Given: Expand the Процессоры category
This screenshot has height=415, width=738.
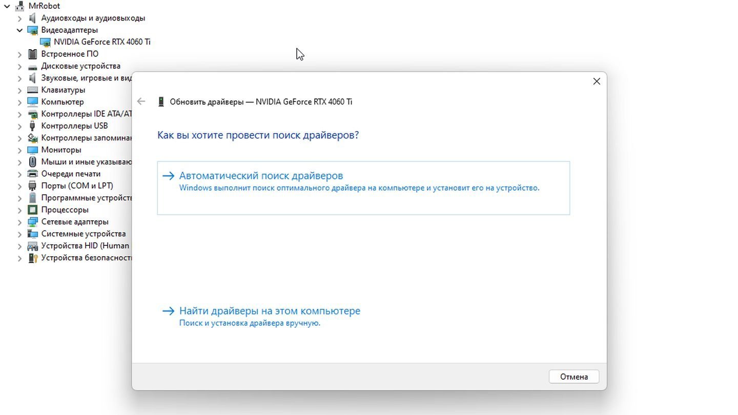Looking at the screenshot, I should pyautogui.click(x=19, y=210).
